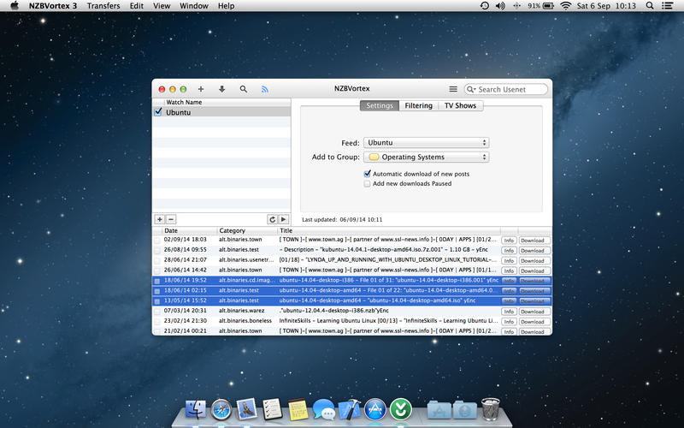Click Download for the kubuntu-14.04.1 post

[x=534, y=250]
